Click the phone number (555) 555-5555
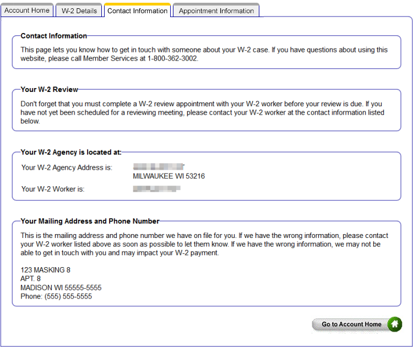This screenshot has width=413, height=347. click(68, 296)
